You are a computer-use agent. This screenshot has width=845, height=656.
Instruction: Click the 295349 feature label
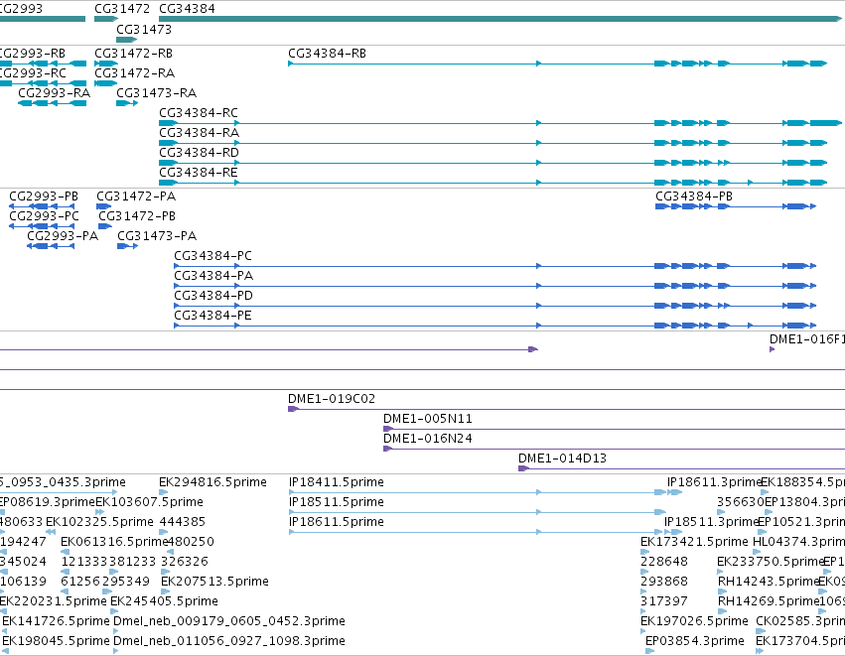tap(126, 583)
